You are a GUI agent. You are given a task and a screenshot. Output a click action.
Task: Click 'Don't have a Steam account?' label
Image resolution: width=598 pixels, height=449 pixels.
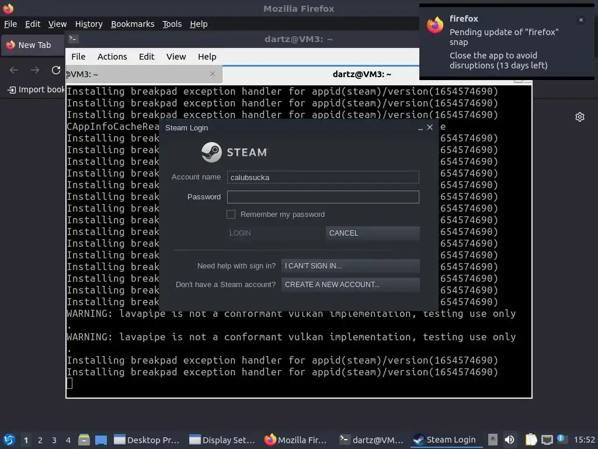pyautogui.click(x=225, y=285)
